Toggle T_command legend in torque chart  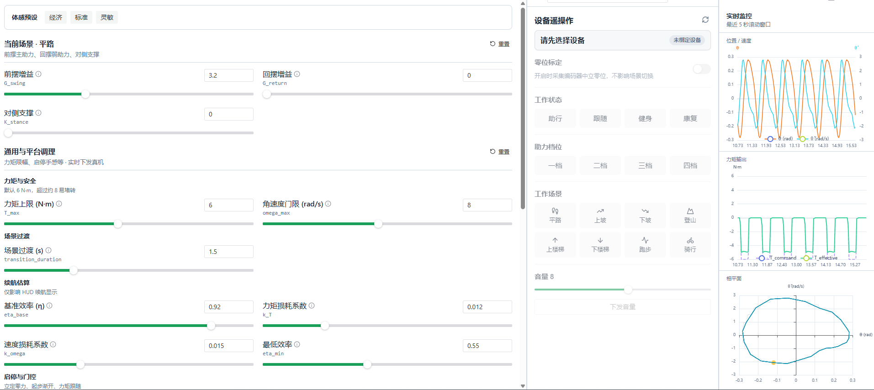777,258
